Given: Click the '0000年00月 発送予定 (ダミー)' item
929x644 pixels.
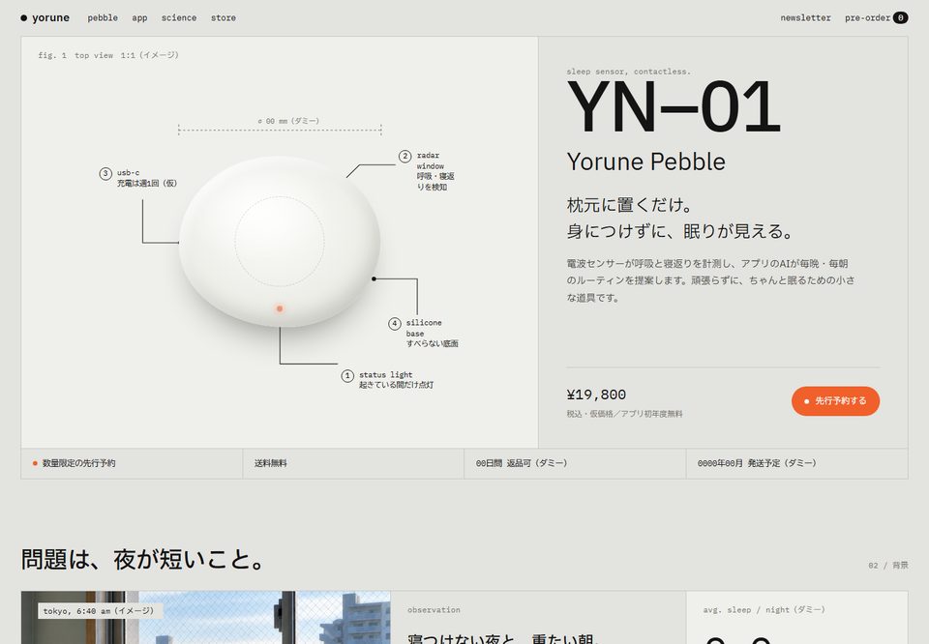Looking at the screenshot, I should [796, 463].
